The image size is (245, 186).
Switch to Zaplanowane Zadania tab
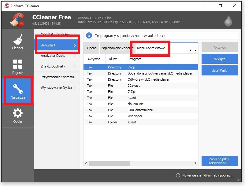117,48
